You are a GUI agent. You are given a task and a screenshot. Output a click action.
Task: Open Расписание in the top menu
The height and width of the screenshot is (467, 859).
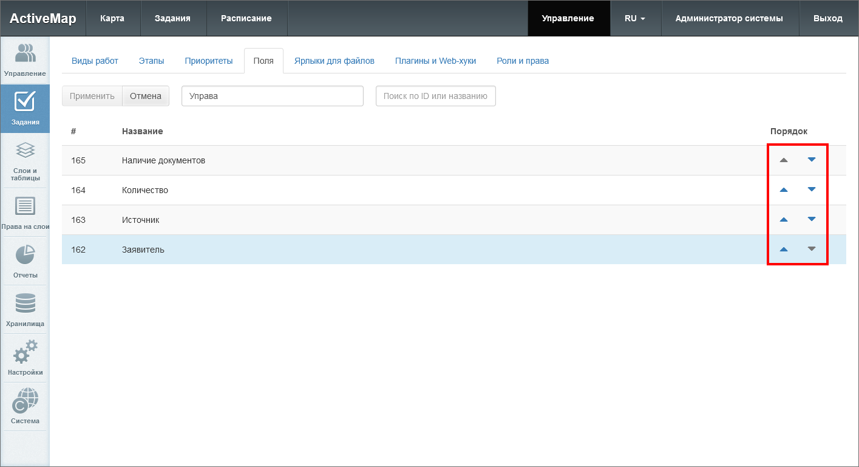point(246,18)
